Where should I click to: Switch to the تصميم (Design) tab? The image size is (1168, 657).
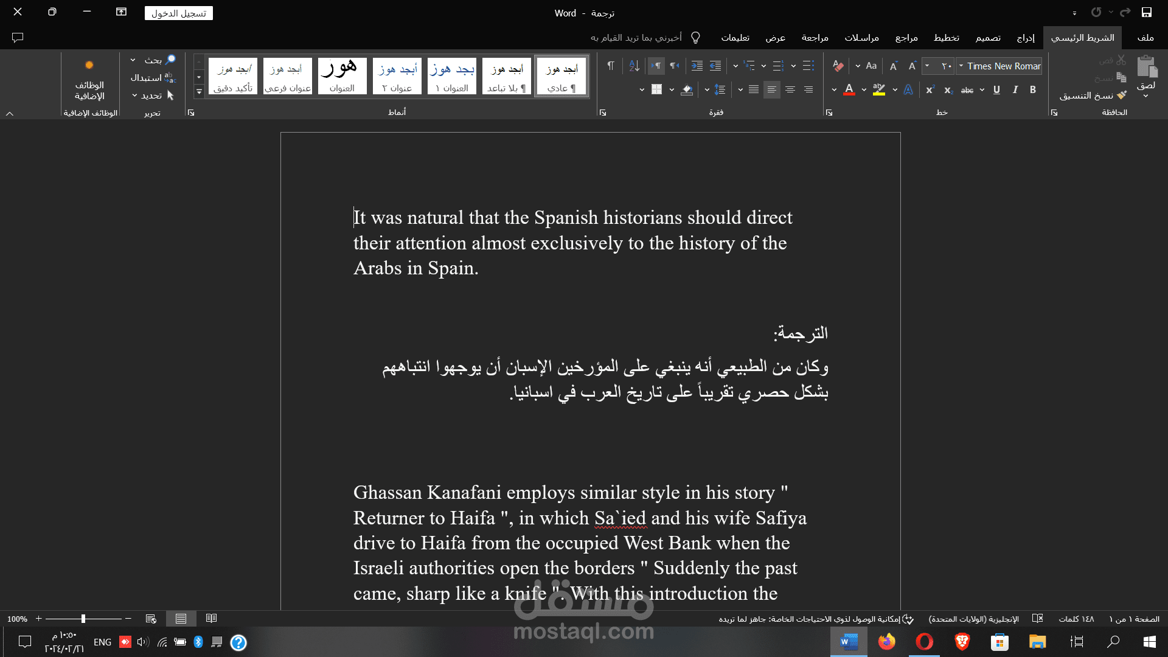pos(989,38)
